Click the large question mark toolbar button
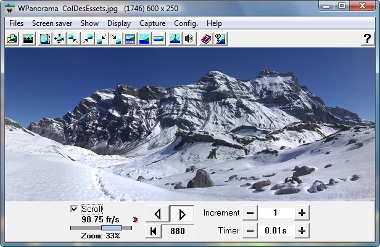The height and width of the screenshot is (247, 380). pos(367,39)
